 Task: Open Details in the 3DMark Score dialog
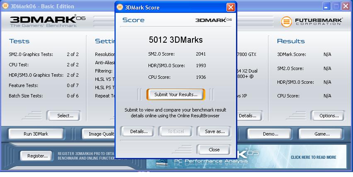click(137, 131)
